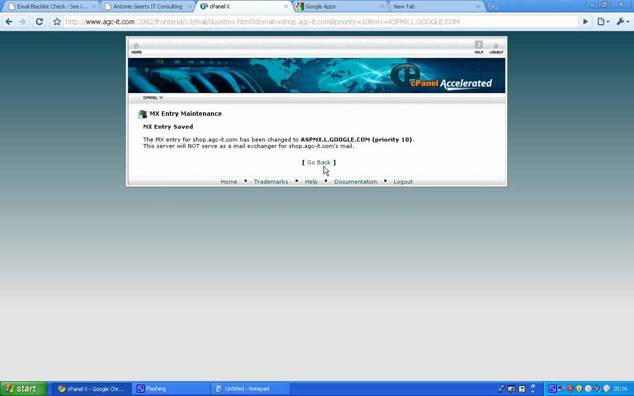
Task: Click the Go arrow beside the address bar
Action: (x=585, y=22)
